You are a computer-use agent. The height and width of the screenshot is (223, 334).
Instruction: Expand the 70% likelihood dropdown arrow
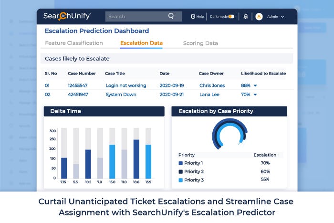[255, 95]
